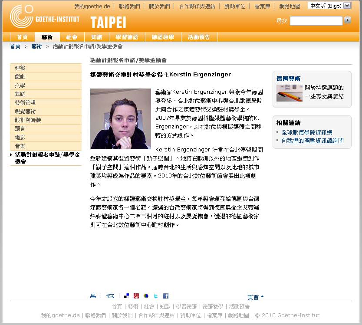Select 戲劇 in the sidebar
Image resolution: width=362 pixels, height=325 pixels.
[46, 77]
